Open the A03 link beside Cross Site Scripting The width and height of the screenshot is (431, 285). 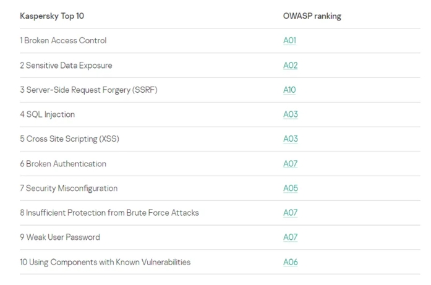pyautogui.click(x=291, y=138)
